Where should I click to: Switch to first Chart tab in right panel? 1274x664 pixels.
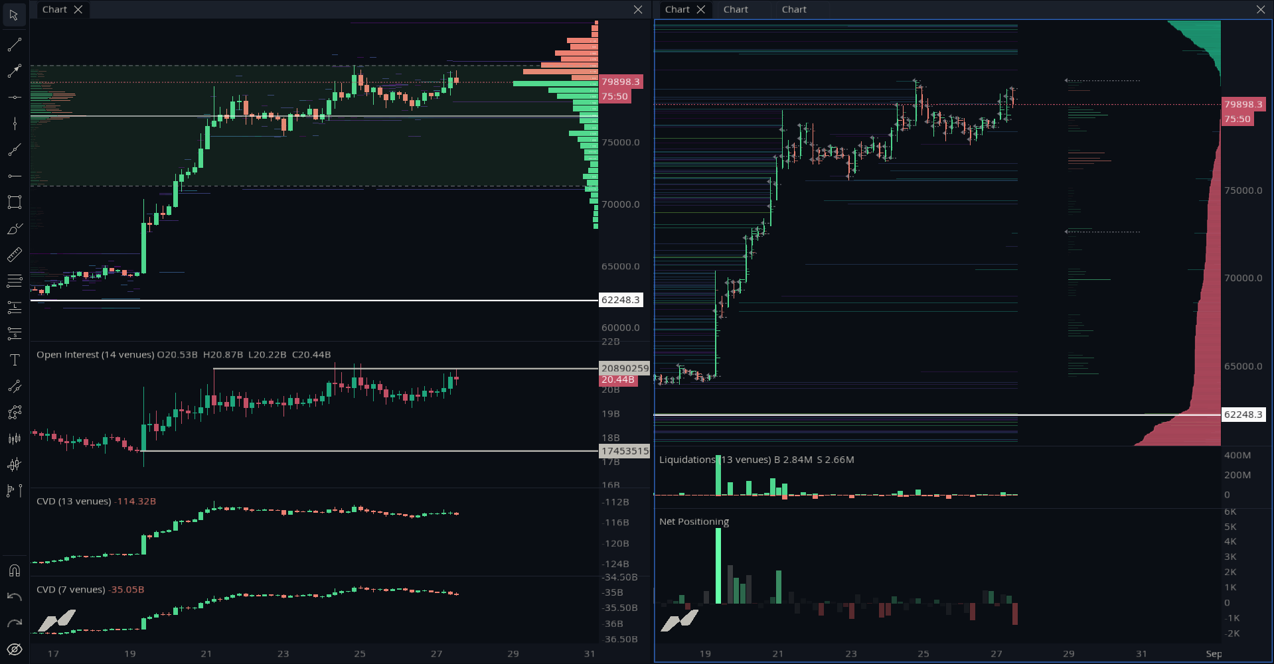click(x=677, y=9)
